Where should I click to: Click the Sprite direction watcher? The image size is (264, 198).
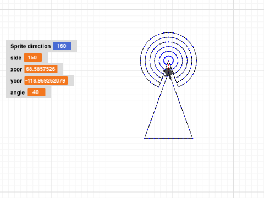pyautogui.click(x=41, y=46)
